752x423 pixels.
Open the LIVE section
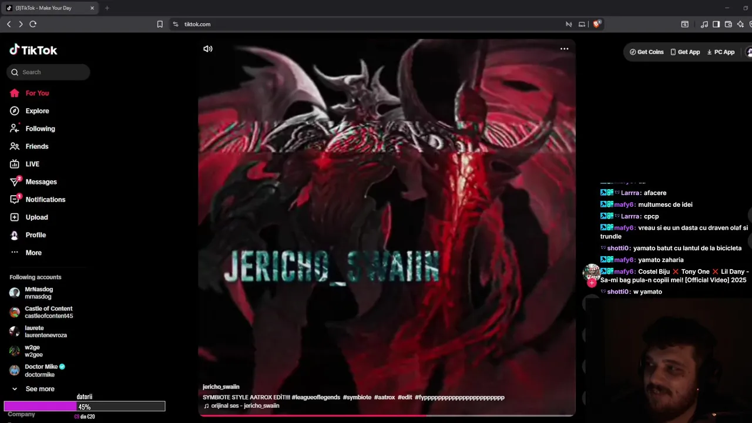[32, 164]
